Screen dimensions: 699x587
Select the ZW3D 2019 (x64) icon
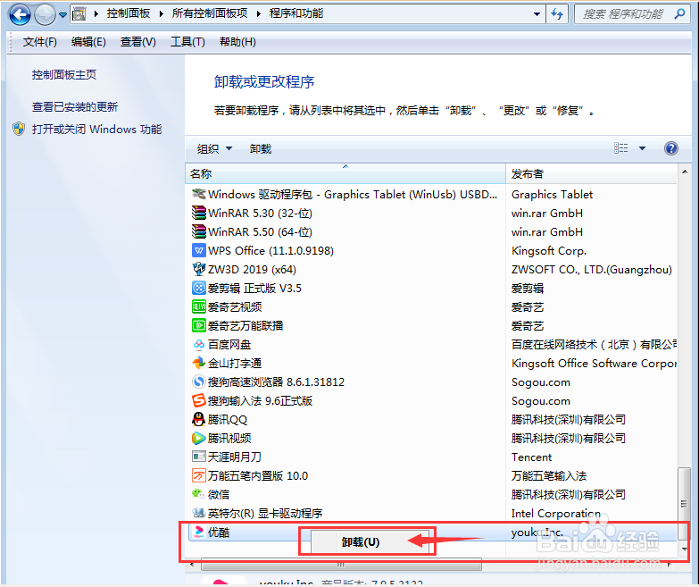point(199,269)
